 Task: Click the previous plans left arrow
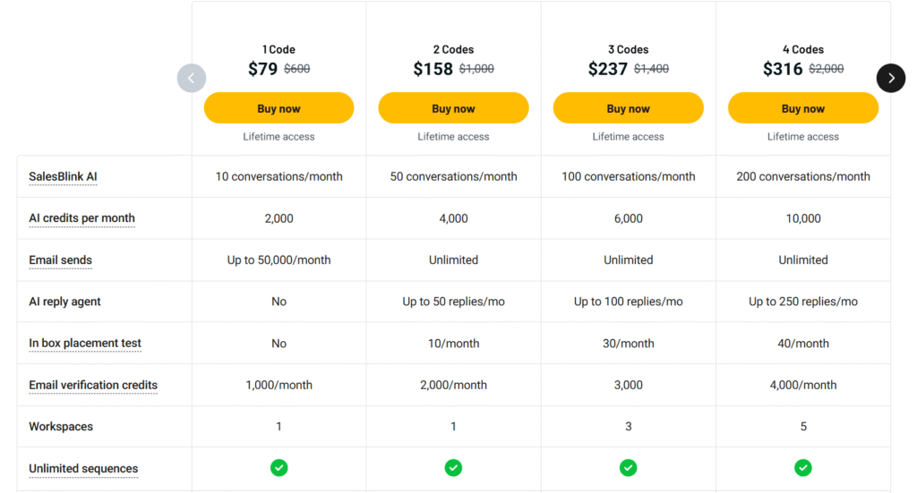click(x=192, y=78)
